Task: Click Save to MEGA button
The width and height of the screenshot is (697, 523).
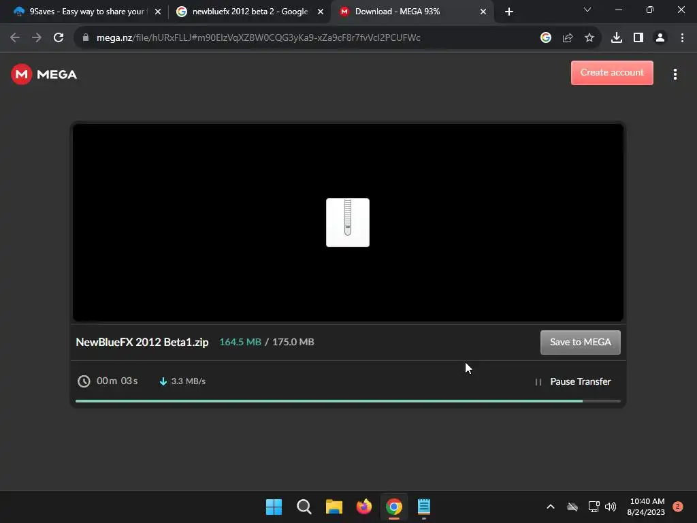Action: (x=580, y=342)
